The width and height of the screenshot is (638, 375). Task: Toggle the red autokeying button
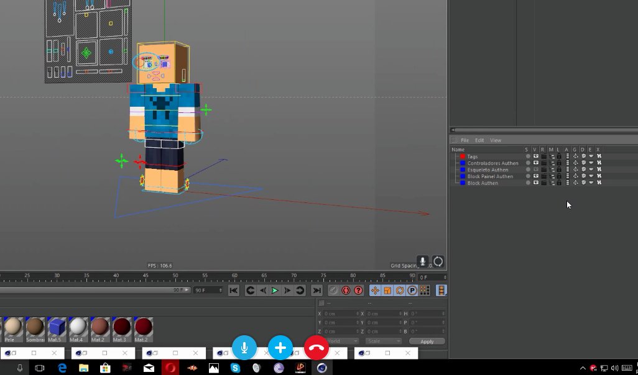coord(346,290)
